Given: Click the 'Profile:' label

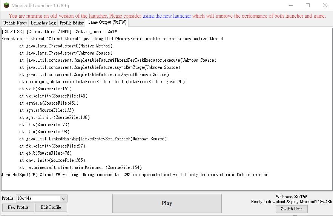Looking at the screenshot, I should tap(8, 198).
